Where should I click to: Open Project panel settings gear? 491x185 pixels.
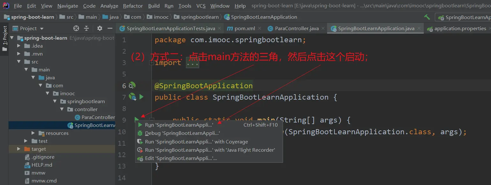click(100, 29)
